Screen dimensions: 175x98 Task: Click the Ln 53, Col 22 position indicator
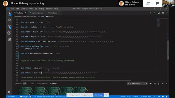pos(126,97)
